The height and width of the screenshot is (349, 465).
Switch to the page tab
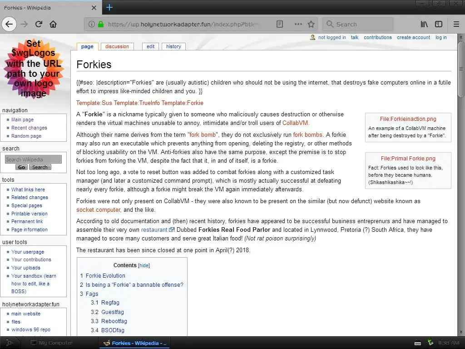pos(87,47)
